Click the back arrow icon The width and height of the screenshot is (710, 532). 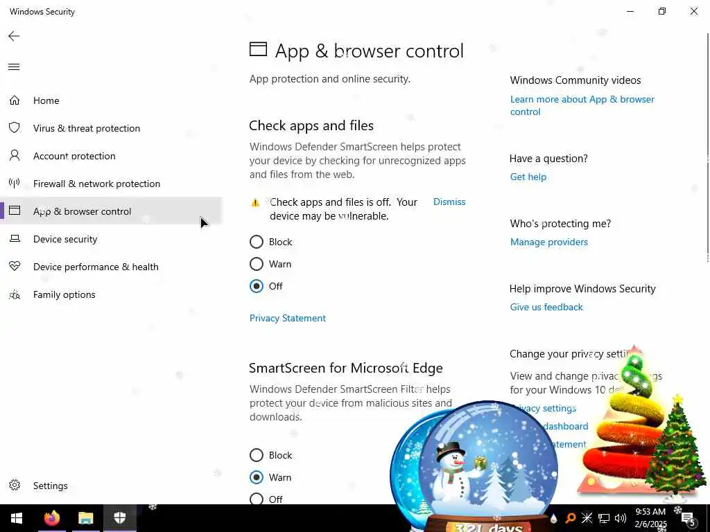[x=14, y=36]
